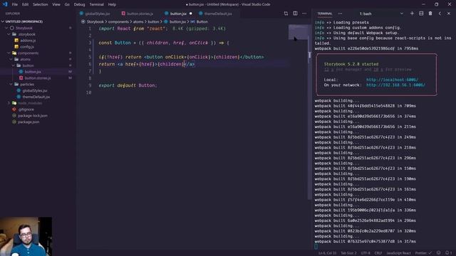Click the editor minimap preview
The image size is (456, 256).
(x=298, y=32)
